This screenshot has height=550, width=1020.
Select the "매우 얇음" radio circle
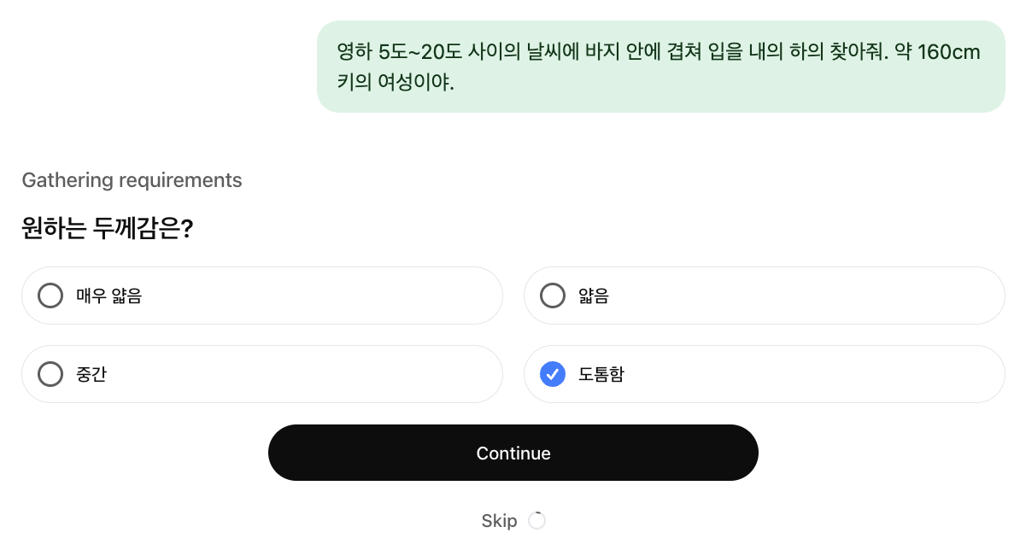coord(50,295)
